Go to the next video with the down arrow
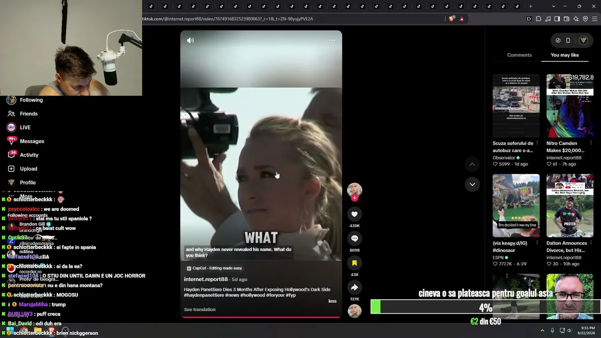The image size is (601, 338). 472,184
